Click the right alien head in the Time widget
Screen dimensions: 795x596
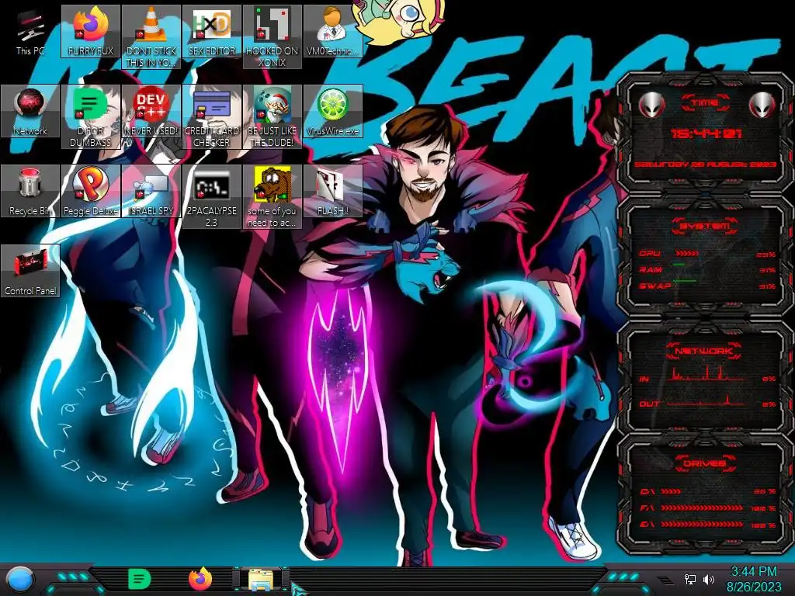coord(762,106)
